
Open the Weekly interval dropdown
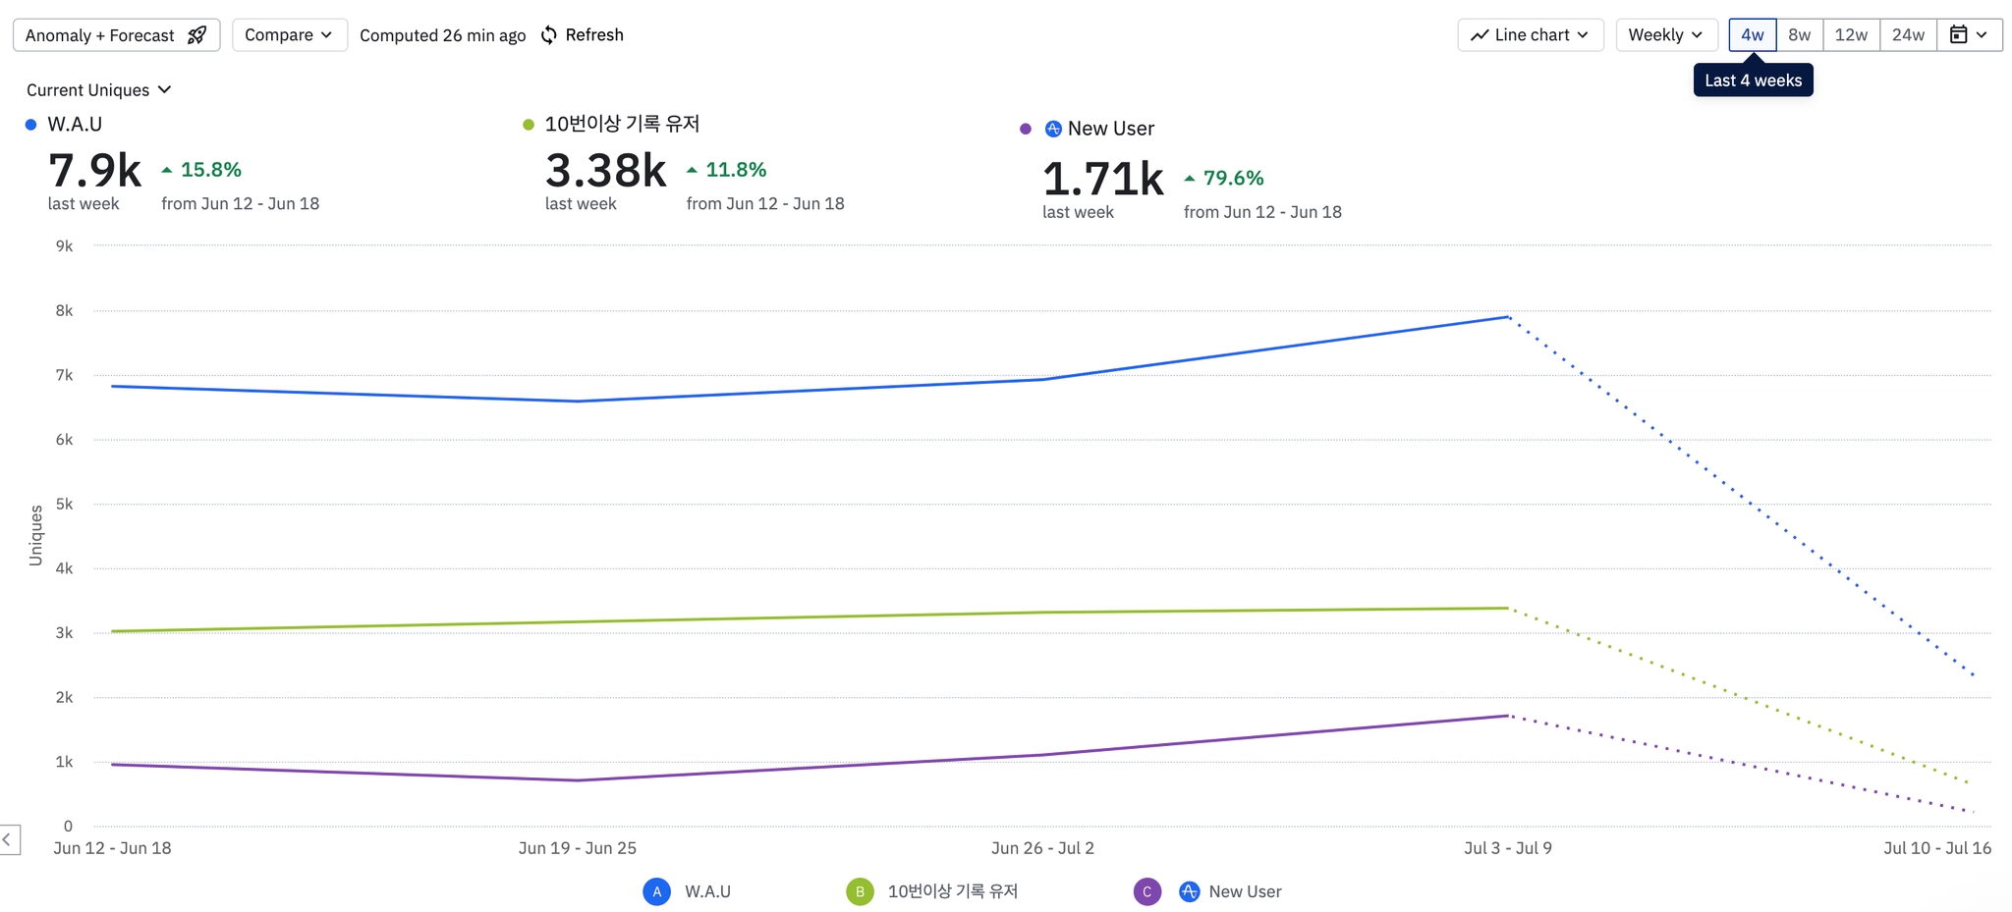pos(1666,34)
